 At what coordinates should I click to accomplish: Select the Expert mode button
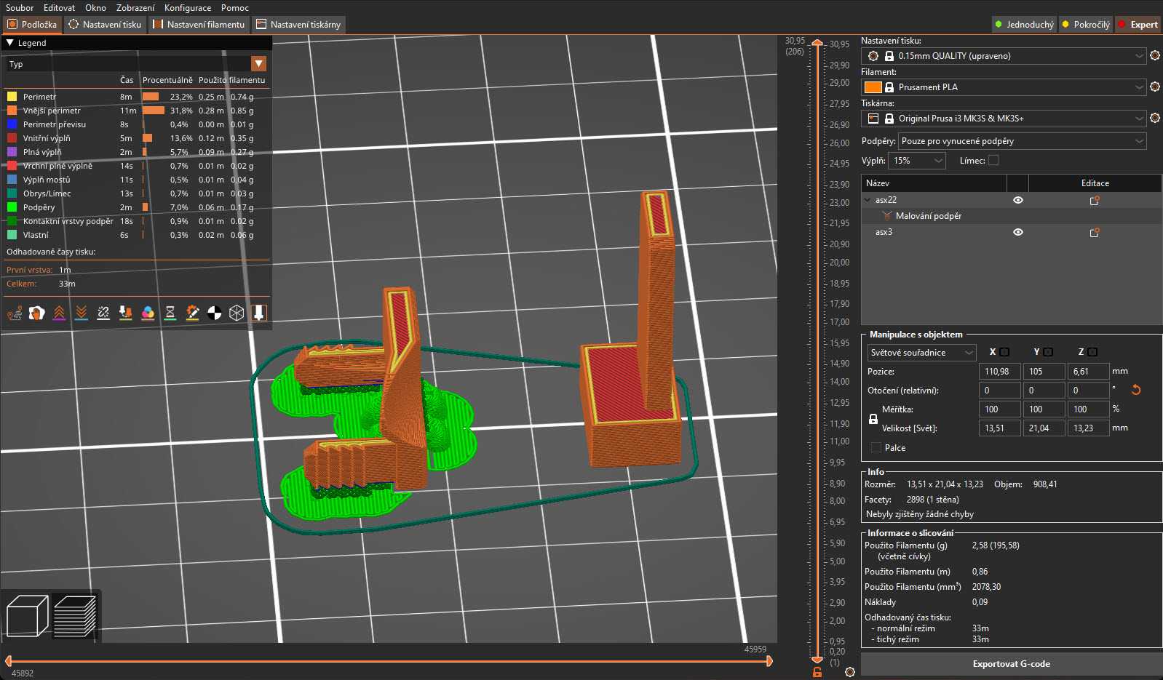tap(1138, 25)
